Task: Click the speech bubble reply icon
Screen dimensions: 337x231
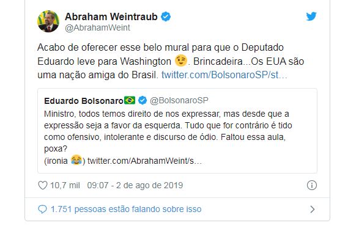Action: [42, 209]
